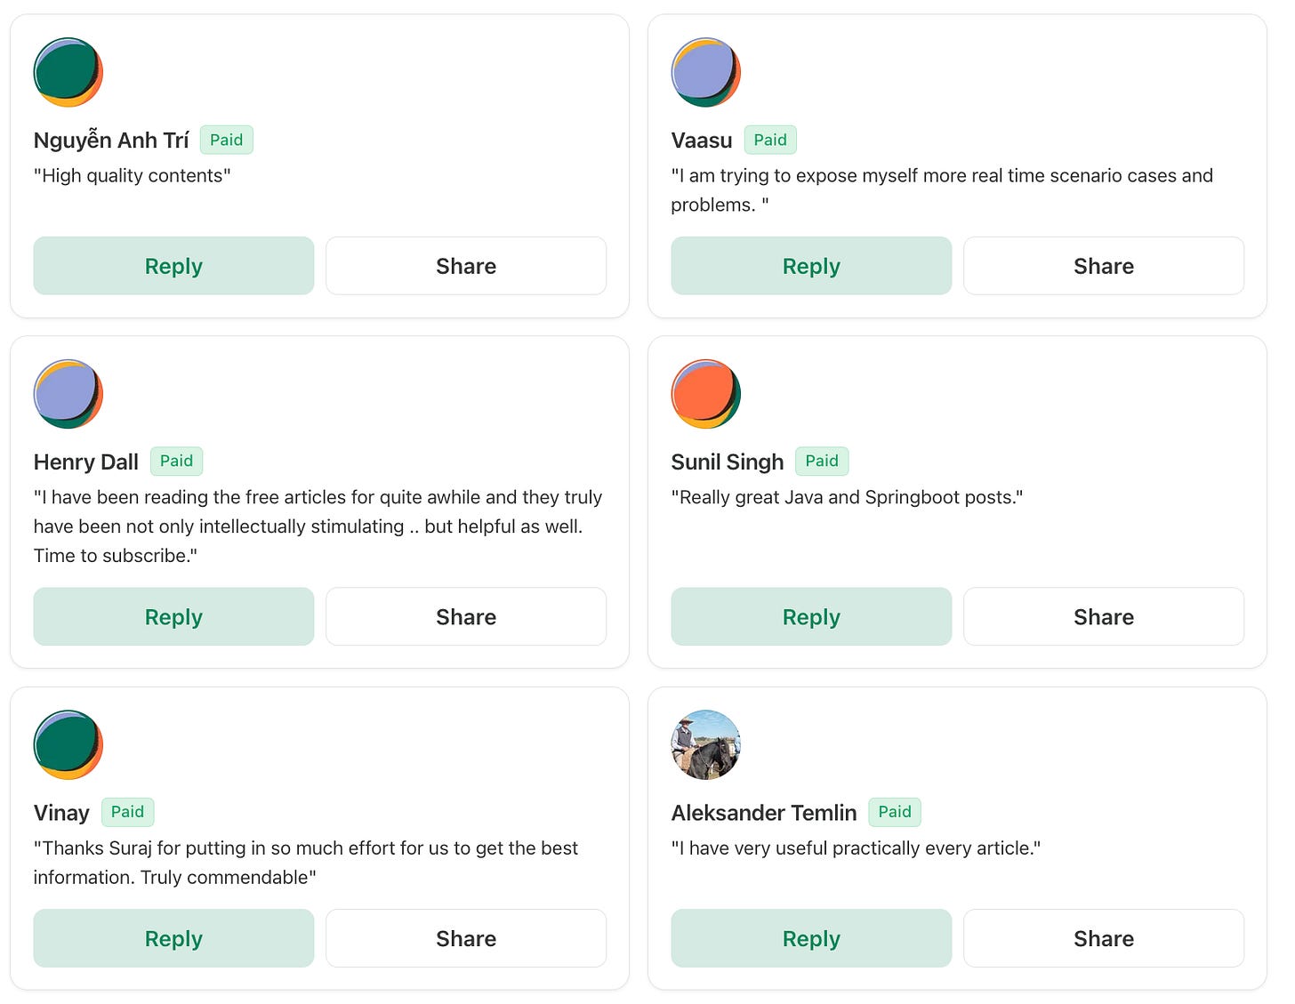
Task: Click Vaasu's purple avatar icon
Action: (x=706, y=72)
